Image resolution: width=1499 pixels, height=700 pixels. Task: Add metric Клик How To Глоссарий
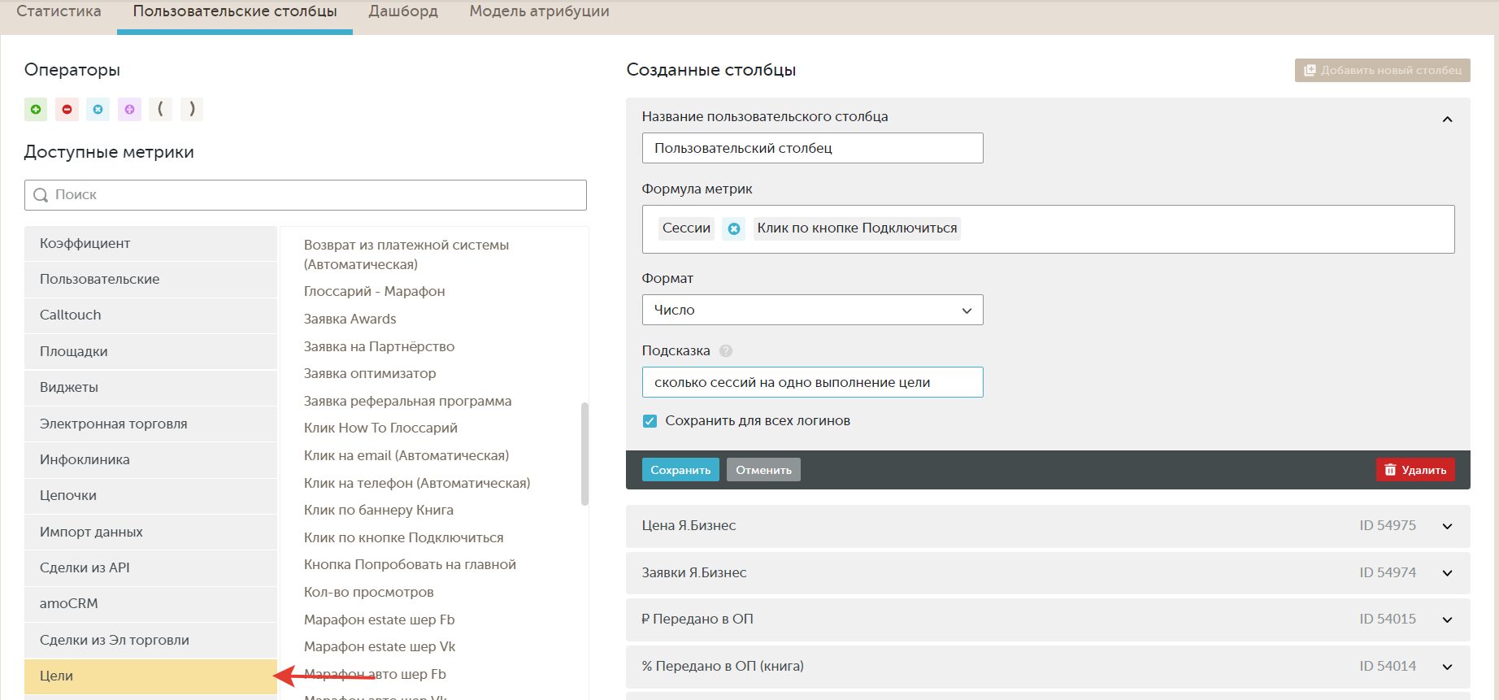click(x=380, y=428)
